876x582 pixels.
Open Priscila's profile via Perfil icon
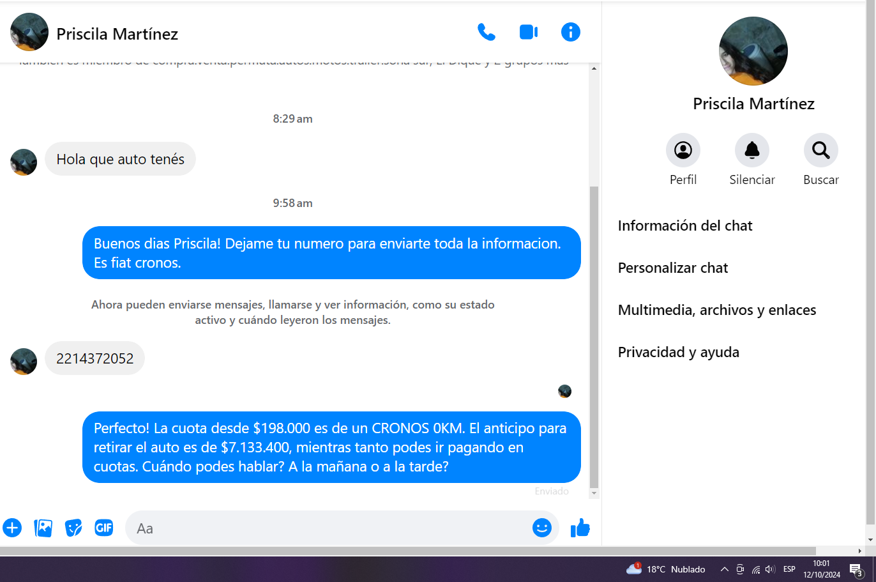point(683,150)
